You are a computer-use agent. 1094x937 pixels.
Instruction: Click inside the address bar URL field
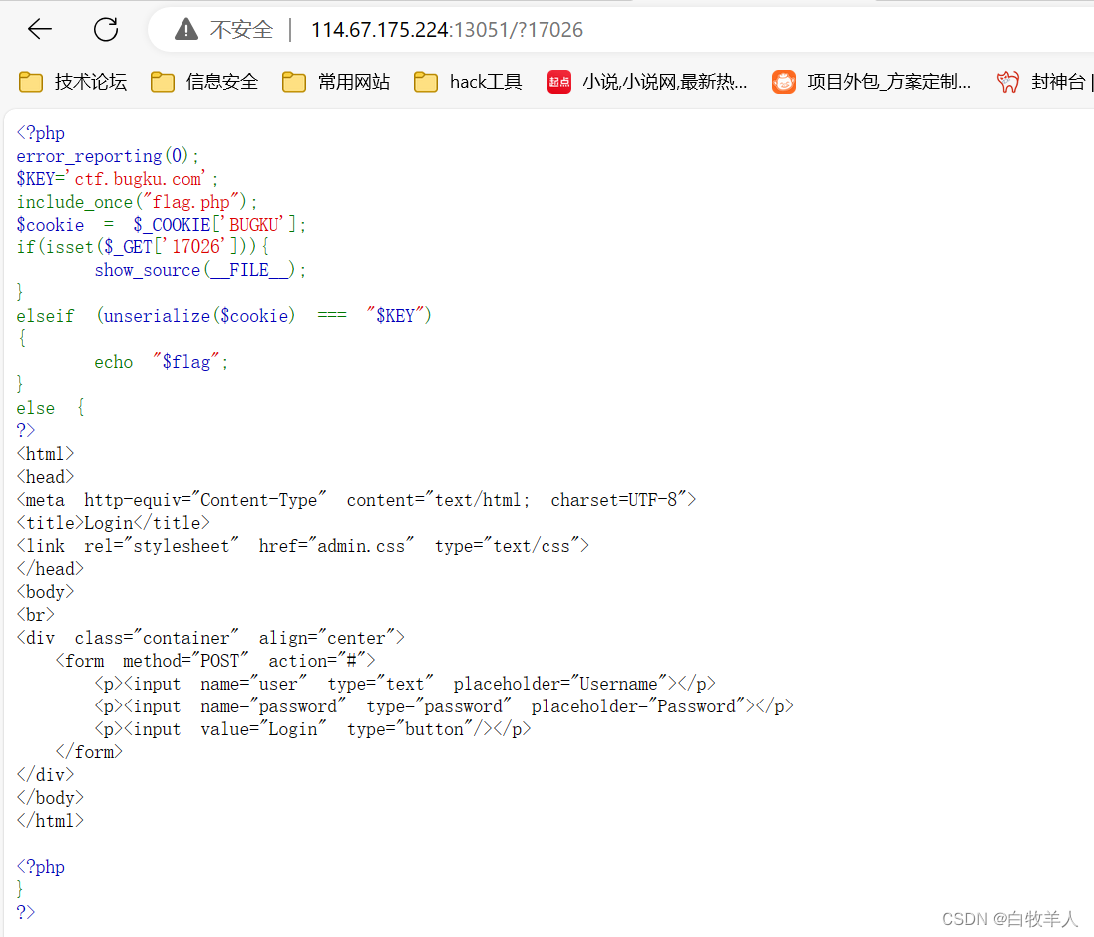pyautogui.click(x=449, y=29)
